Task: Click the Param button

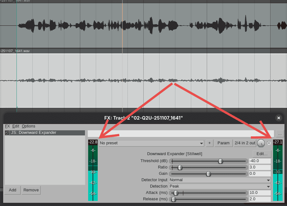Action: 223,143
